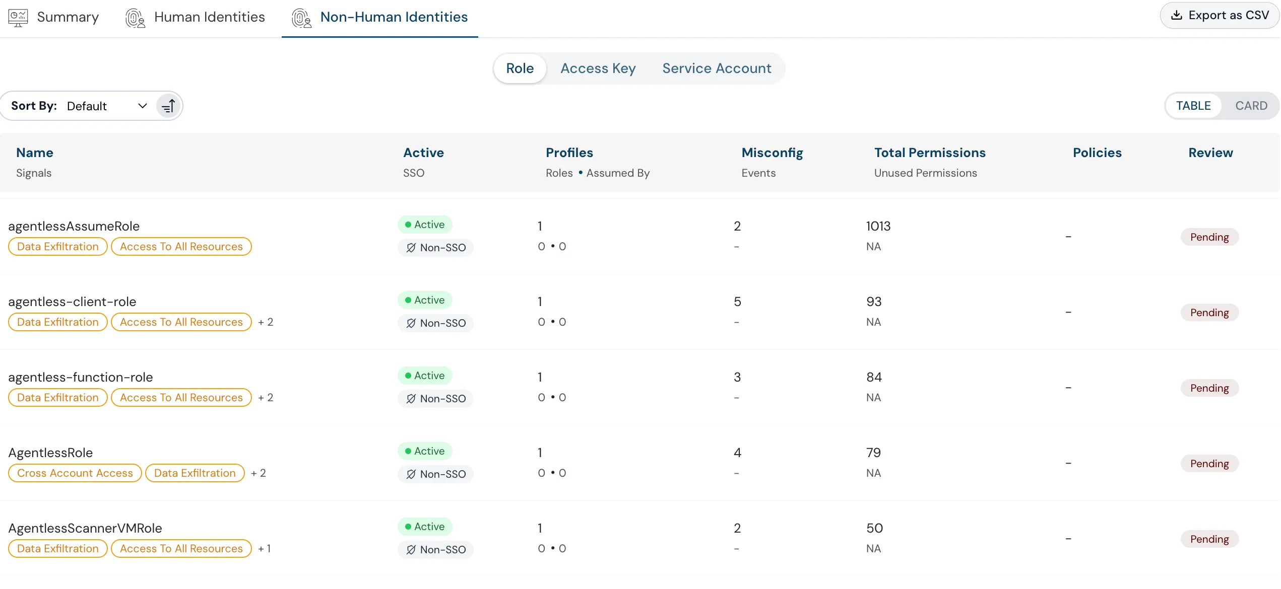Switch to the Service Account tab
1281x589 pixels.
tap(717, 68)
